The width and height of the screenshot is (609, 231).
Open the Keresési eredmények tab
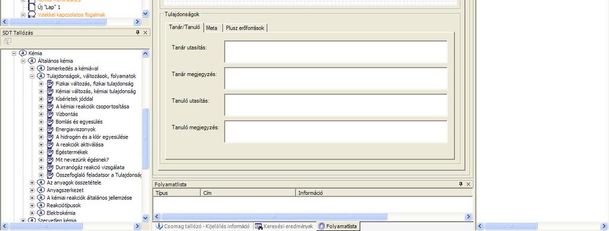(x=284, y=226)
